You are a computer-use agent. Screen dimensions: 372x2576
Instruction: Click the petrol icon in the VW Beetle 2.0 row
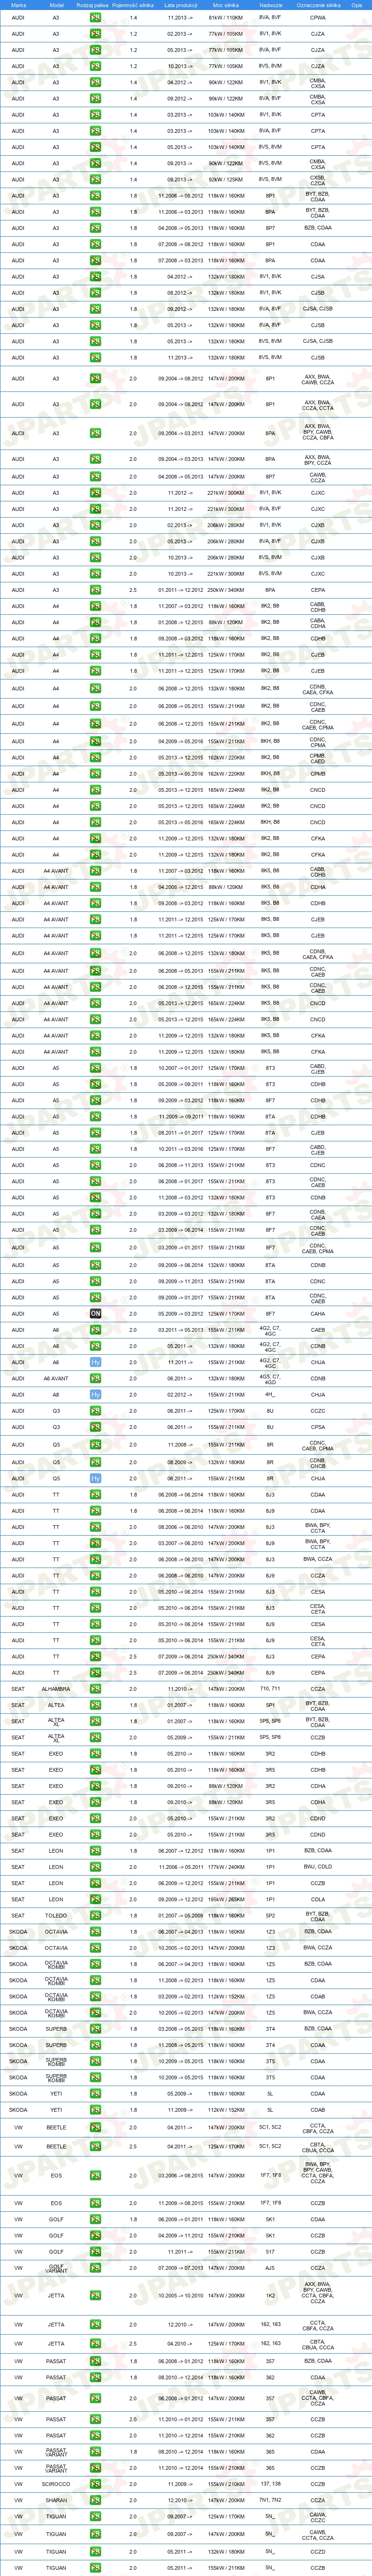point(96,2127)
